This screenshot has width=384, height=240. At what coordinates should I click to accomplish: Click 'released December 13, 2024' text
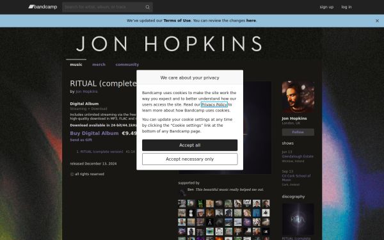coord(93,164)
